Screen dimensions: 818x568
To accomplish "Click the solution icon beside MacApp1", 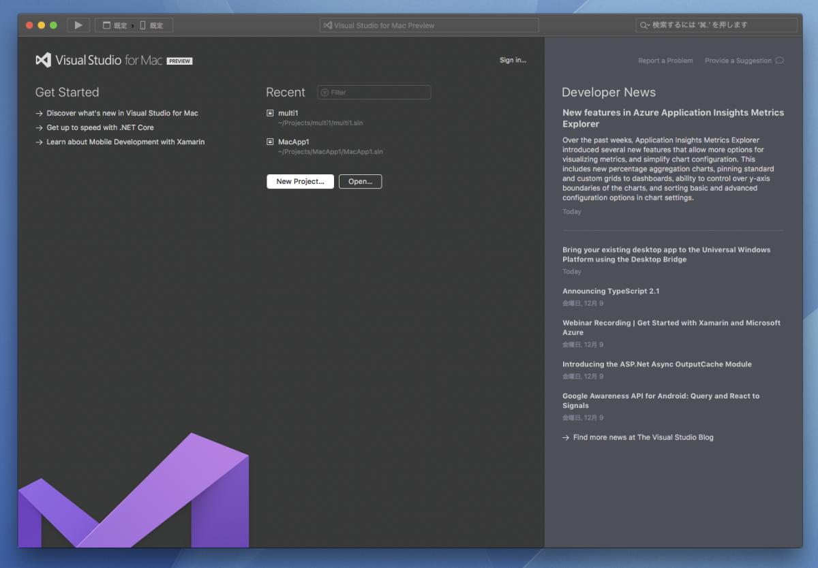I will point(270,142).
